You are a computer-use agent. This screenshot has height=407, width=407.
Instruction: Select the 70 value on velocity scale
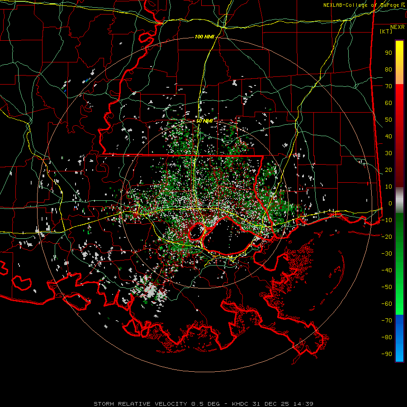[388, 86]
